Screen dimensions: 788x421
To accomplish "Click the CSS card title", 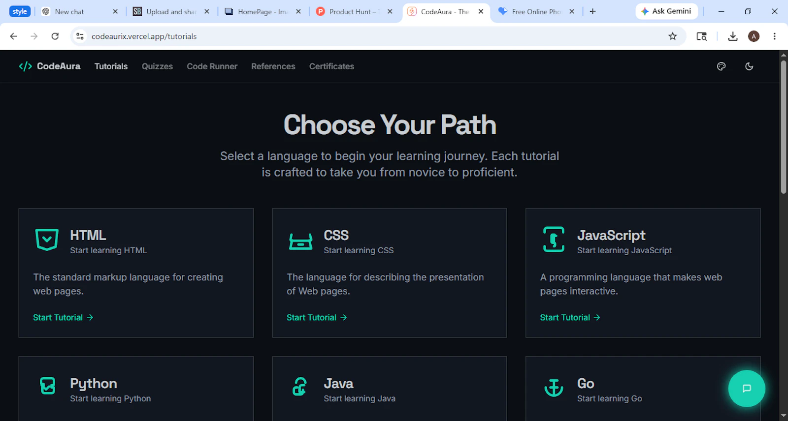I will point(336,235).
